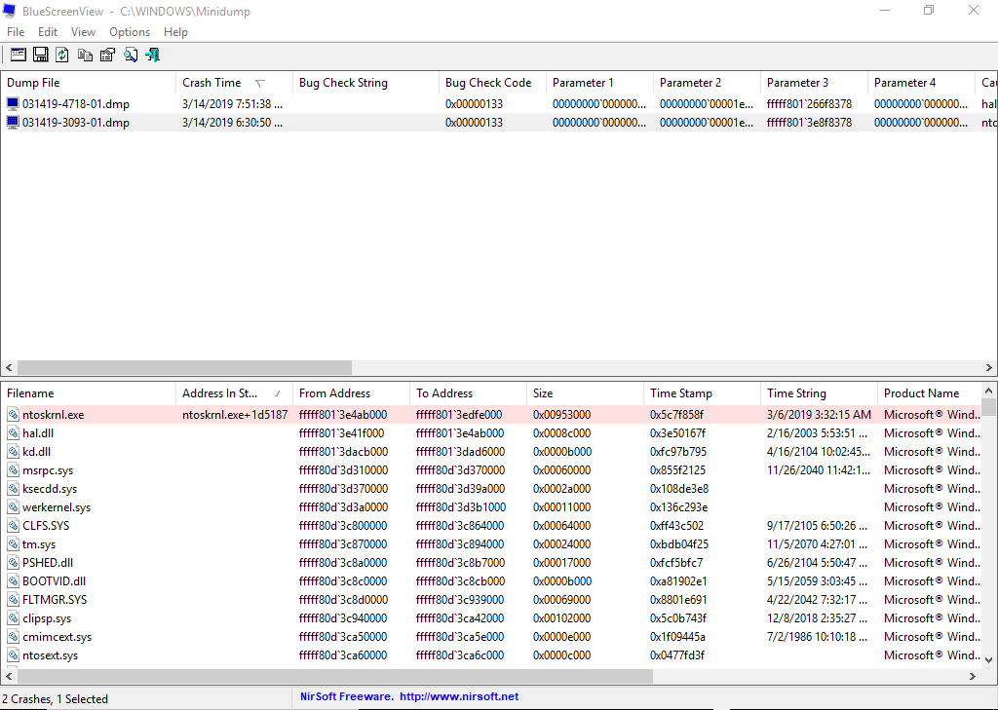Click the file icon next to PSHED.dll
The image size is (998, 710).
(x=13, y=562)
